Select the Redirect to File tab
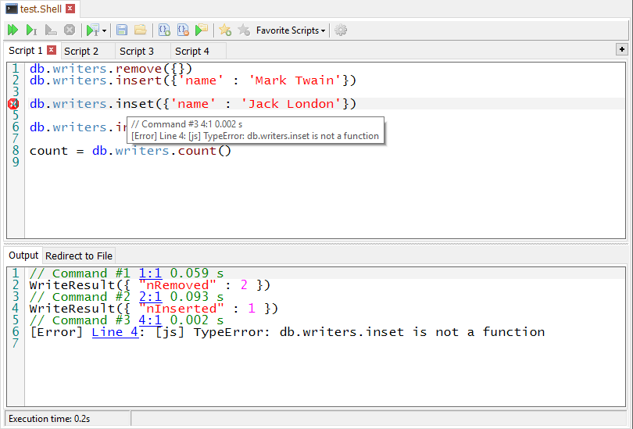The image size is (633, 429). (79, 256)
